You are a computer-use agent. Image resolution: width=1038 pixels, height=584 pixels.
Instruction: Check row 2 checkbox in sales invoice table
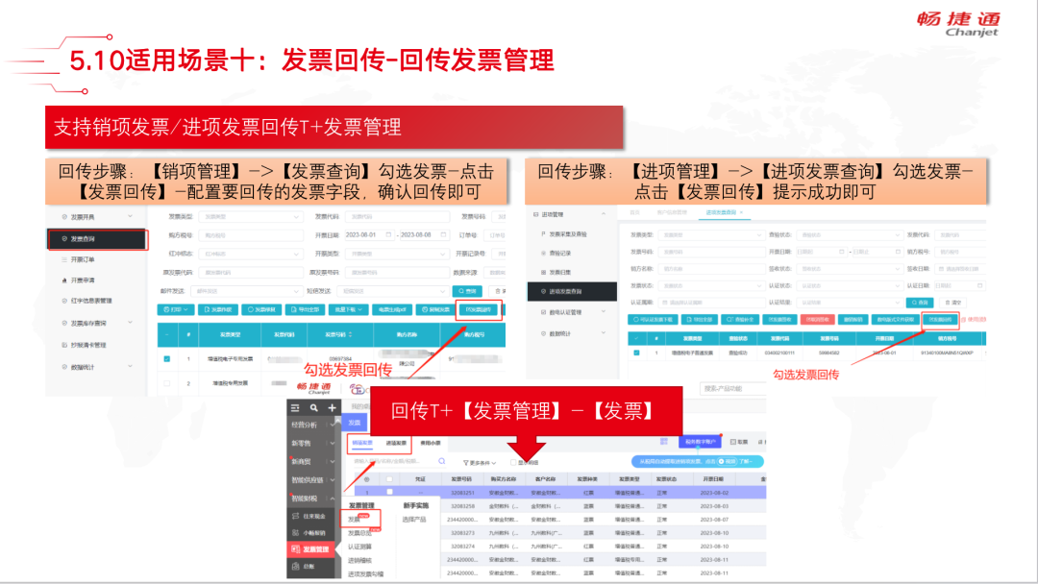click(x=167, y=383)
